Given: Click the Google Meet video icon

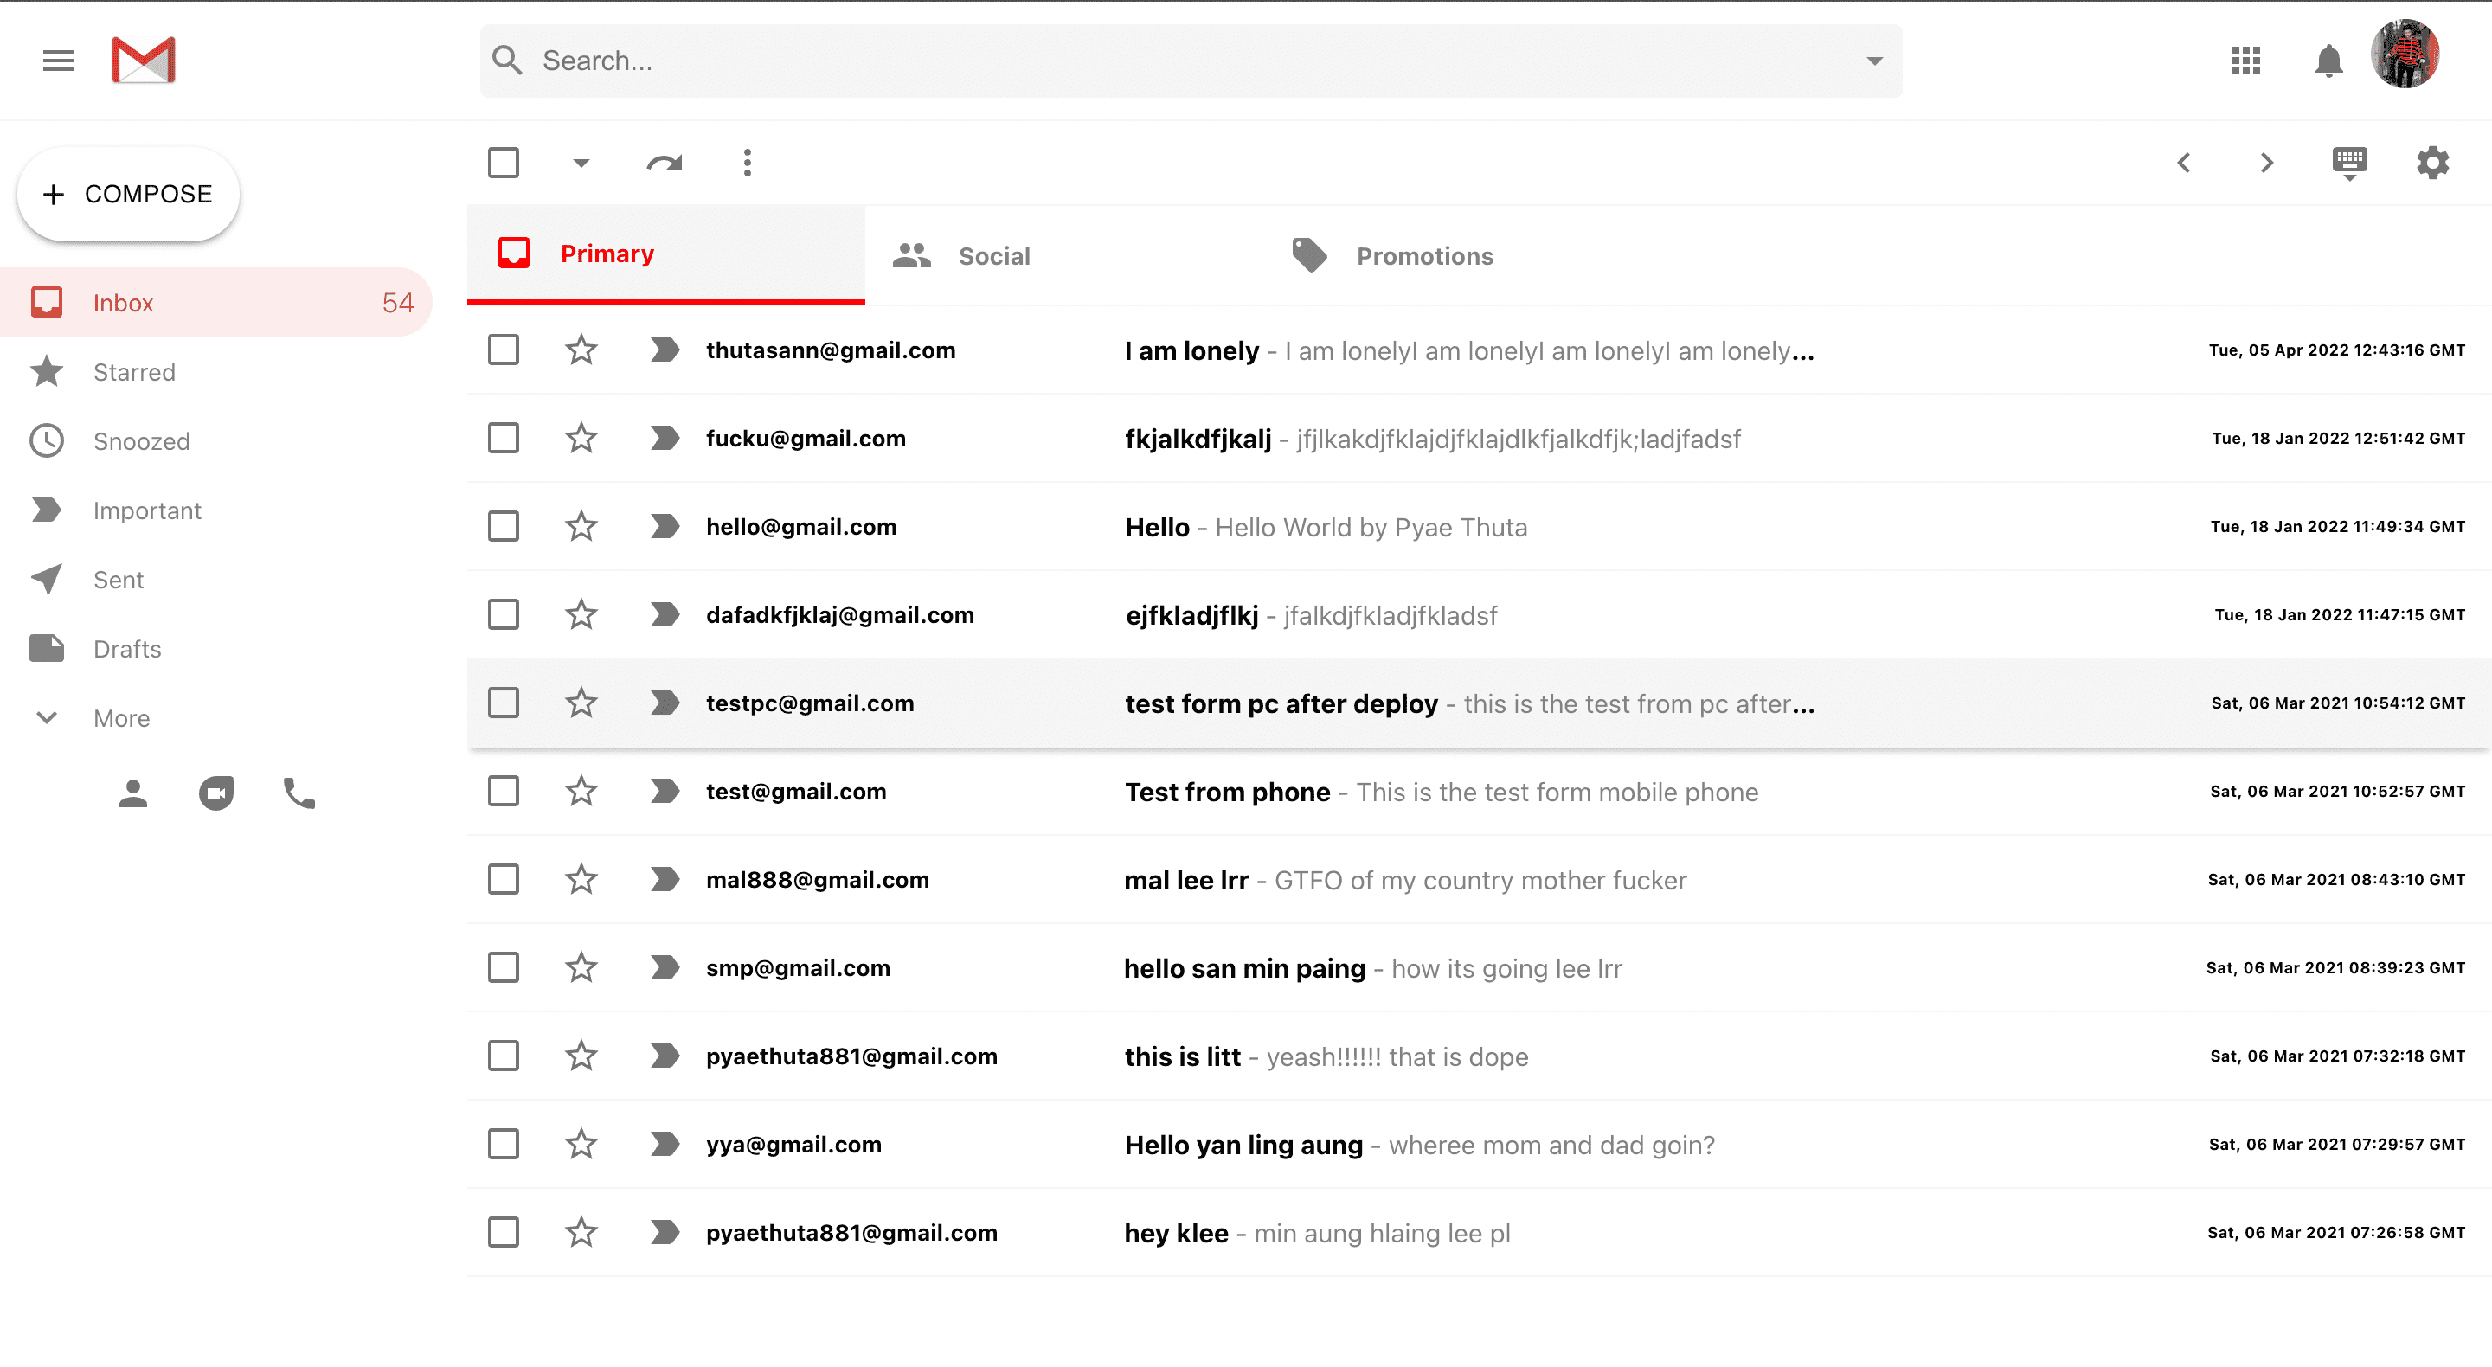Looking at the screenshot, I should 215,792.
